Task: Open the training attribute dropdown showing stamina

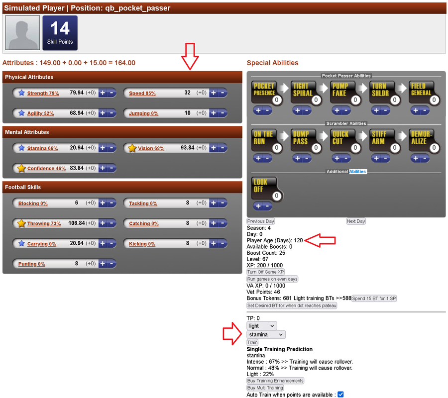Action: (x=266, y=334)
